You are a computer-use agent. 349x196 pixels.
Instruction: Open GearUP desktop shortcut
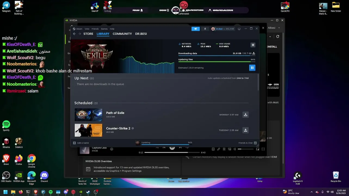95,7
